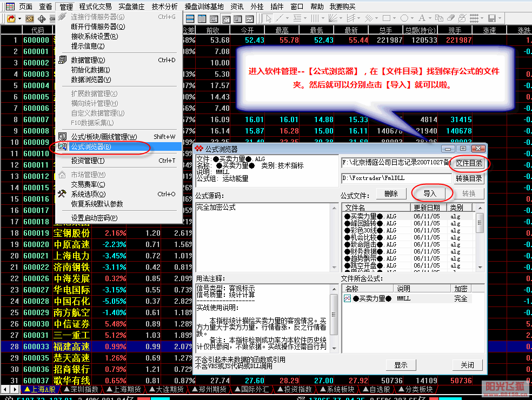Image resolution: width=532 pixels, height=400 pixels.
Task: Click the 删除 button
Action: tap(391, 194)
